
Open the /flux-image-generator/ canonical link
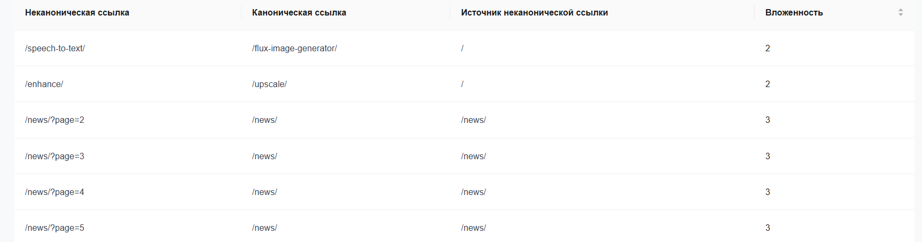[x=294, y=48]
